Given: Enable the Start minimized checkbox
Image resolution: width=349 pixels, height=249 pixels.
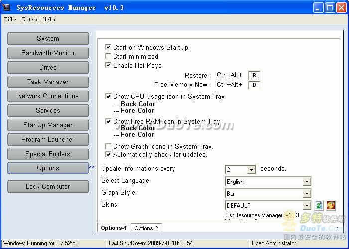Looking at the screenshot, I should (x=108, y=56).
